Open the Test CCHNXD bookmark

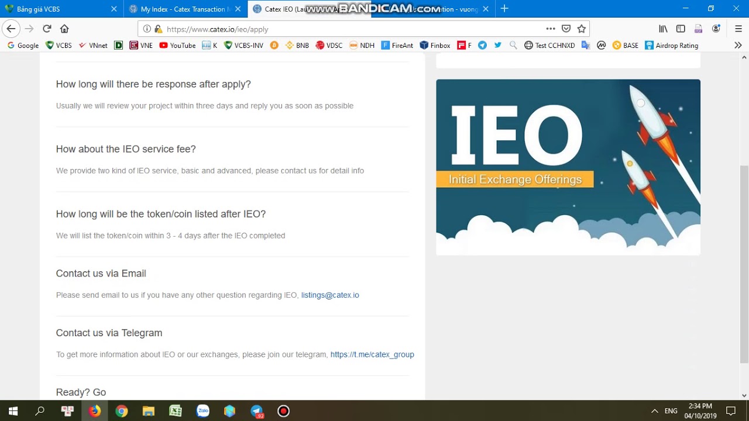pyautogui.click(x=549, y=45)
